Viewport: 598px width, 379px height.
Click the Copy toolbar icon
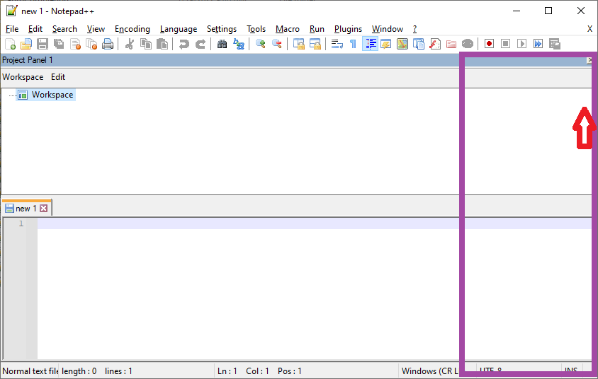pos(146,44)
